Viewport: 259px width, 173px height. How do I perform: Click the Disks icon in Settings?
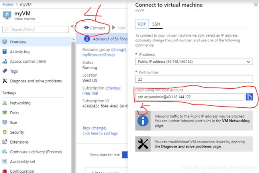[5, 113]
